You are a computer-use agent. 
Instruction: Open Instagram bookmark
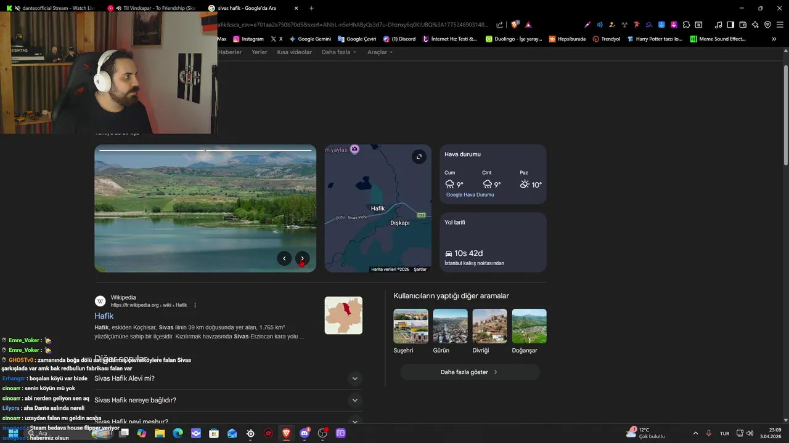click(248, 39)
